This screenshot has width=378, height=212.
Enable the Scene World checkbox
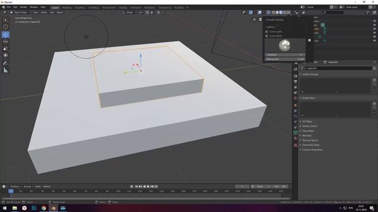point(266,36)
